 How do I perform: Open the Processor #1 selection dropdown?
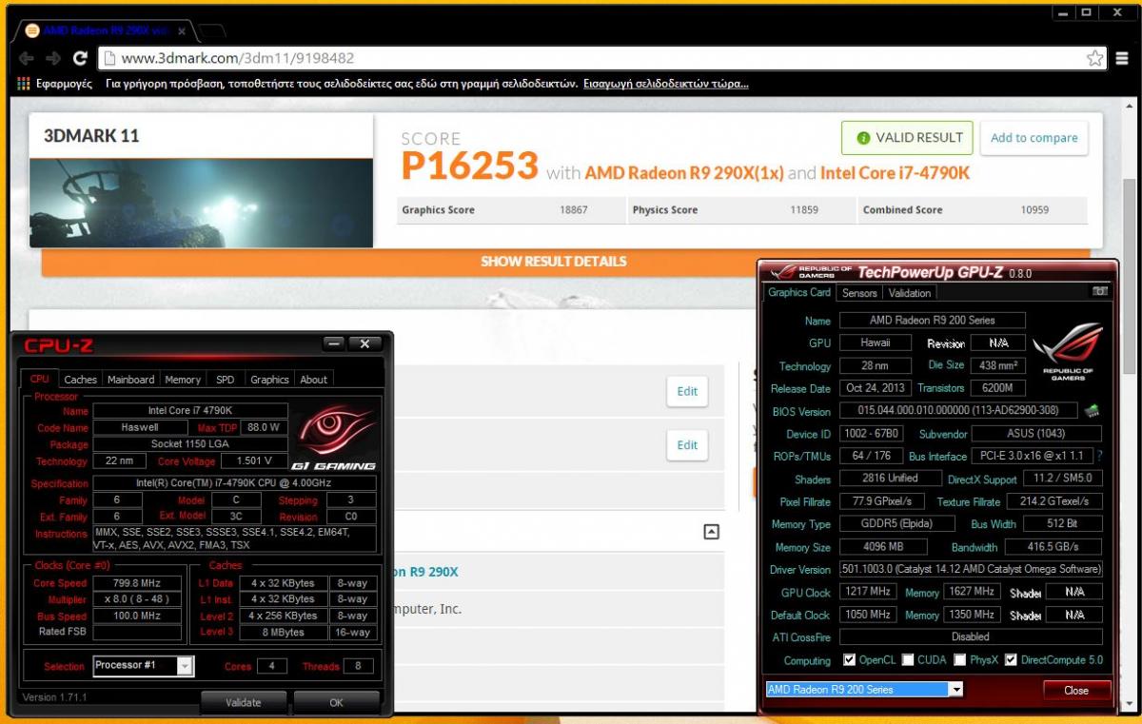pyautogui.click(x=185, y=666)
